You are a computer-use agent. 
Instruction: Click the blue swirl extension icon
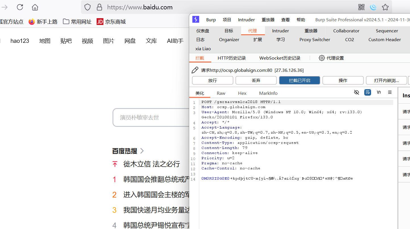pyautogui.click(x=373, y=7)
